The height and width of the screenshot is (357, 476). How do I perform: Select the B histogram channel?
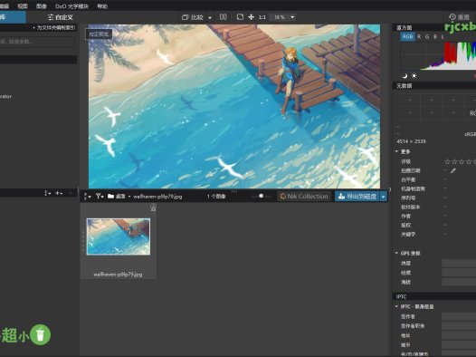pyautogui.click(x=435, y=37)
